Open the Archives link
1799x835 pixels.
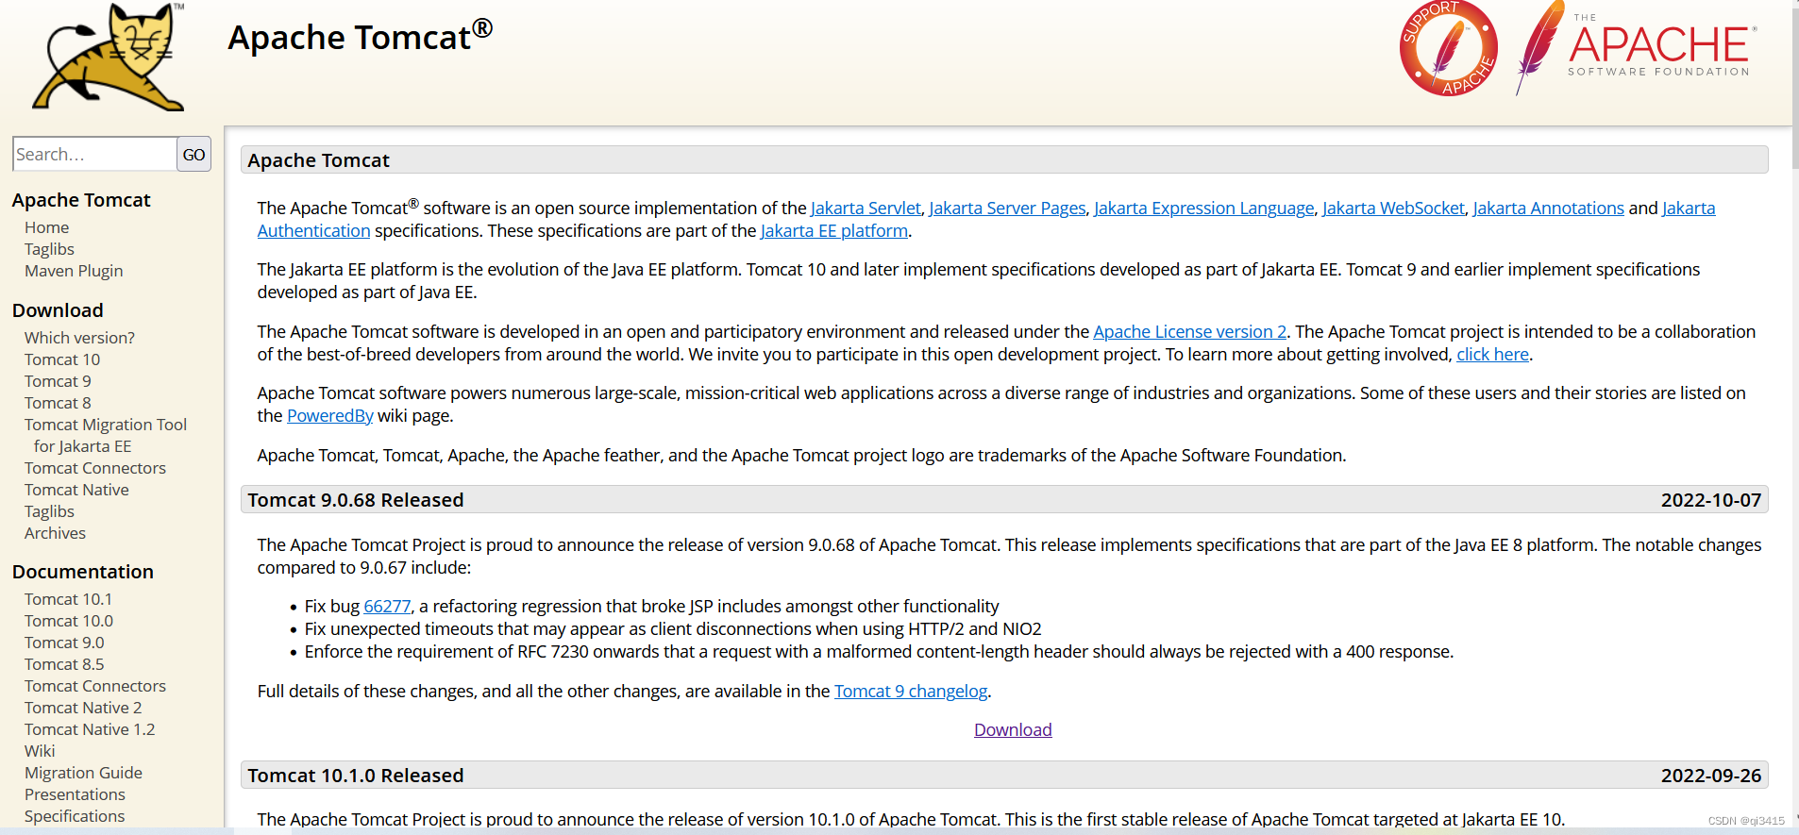click(55, 533)
